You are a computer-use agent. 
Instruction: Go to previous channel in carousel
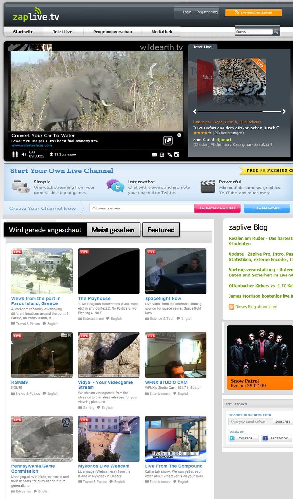195,111
